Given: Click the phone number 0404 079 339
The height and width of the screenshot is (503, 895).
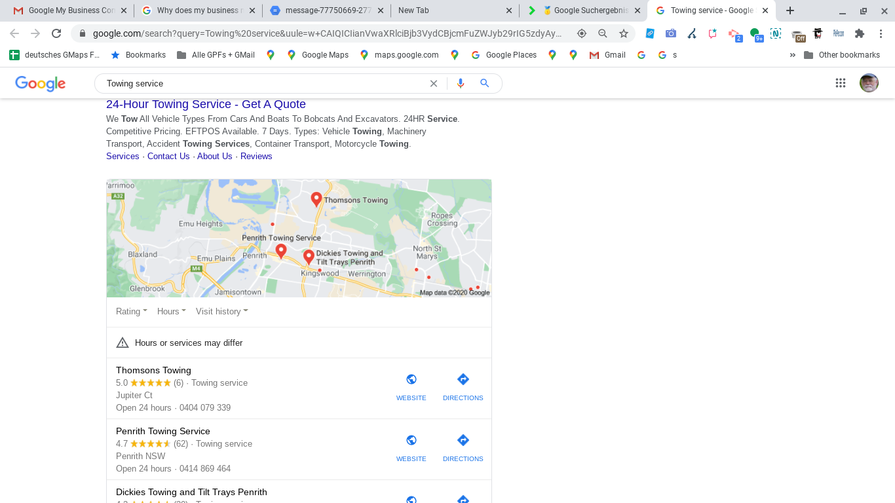Looking at the screenshot, I should click(x=205, y=407).
